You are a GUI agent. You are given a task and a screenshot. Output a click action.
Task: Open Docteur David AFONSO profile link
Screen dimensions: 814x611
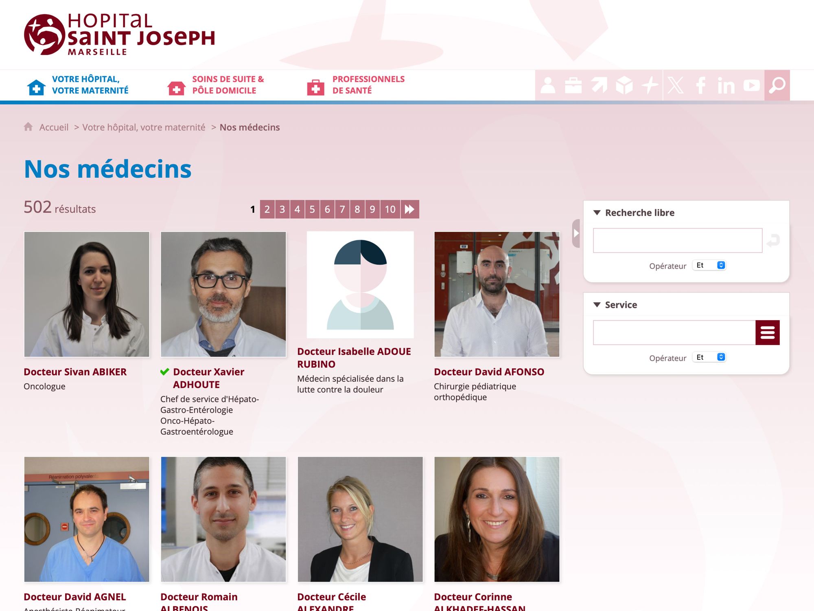point(489,372)
